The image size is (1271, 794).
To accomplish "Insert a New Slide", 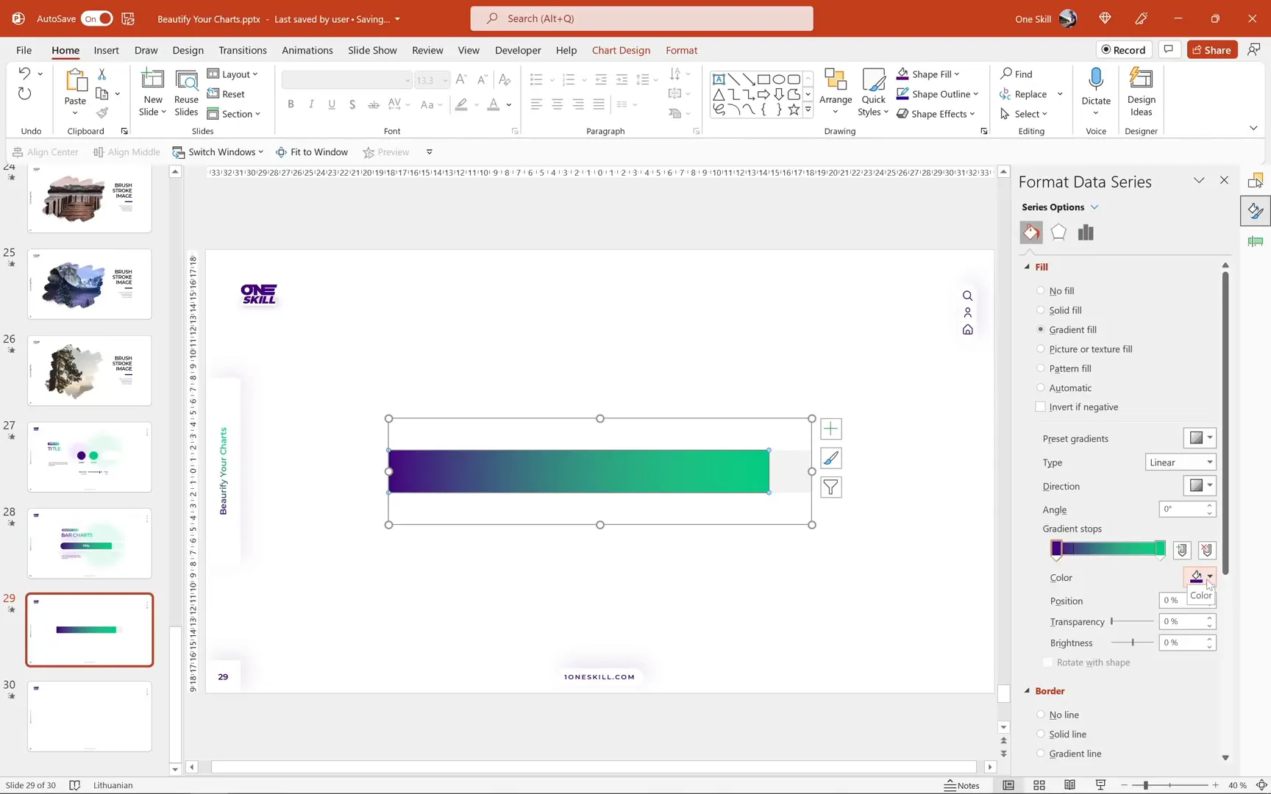I will pos(153,93).
